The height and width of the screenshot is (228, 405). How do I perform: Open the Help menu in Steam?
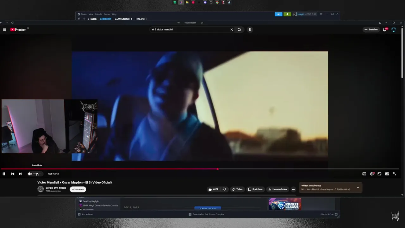point(114,14)
